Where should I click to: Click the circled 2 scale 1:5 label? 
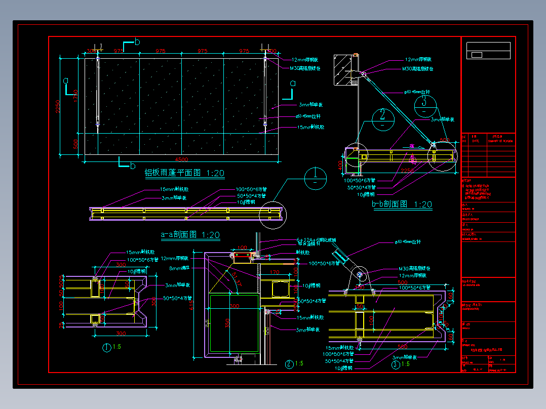(294, 364)
